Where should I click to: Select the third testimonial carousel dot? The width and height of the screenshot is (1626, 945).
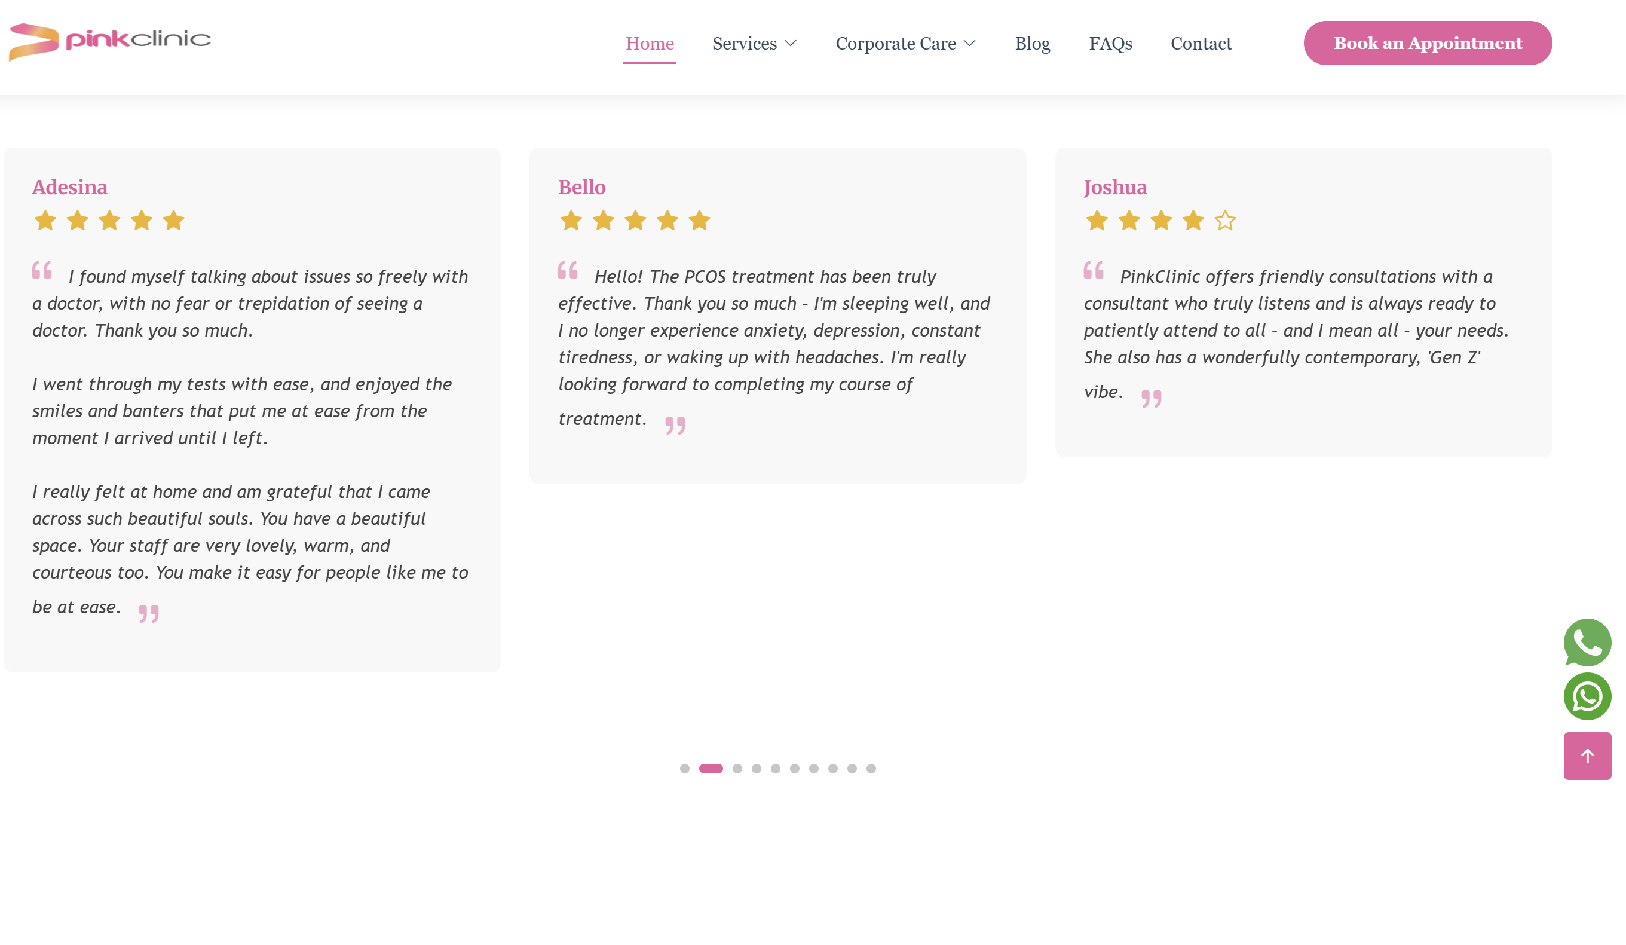(x=737, y=768)
